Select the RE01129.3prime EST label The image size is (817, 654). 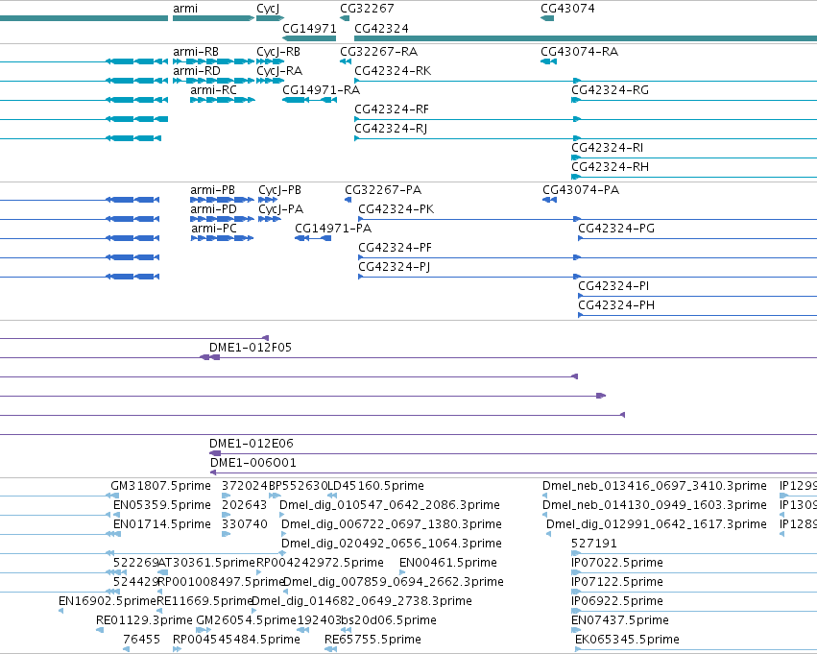pos(144,620)
